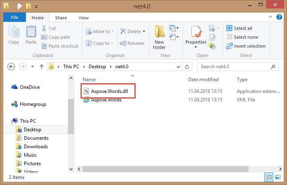Image resolution: width=287 pixels, height=185 pixels.
Task: Switch to Large icons view in the status bar
Action: [278, 177]
